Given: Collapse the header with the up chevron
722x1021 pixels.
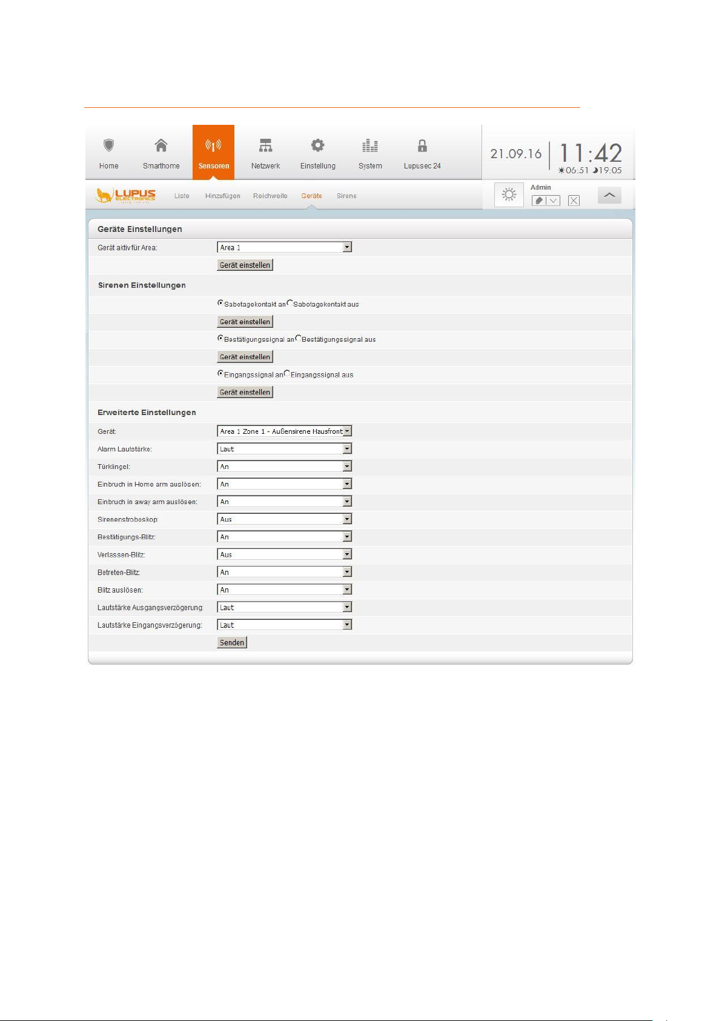Looking at the screenshot, I should 609,195.
